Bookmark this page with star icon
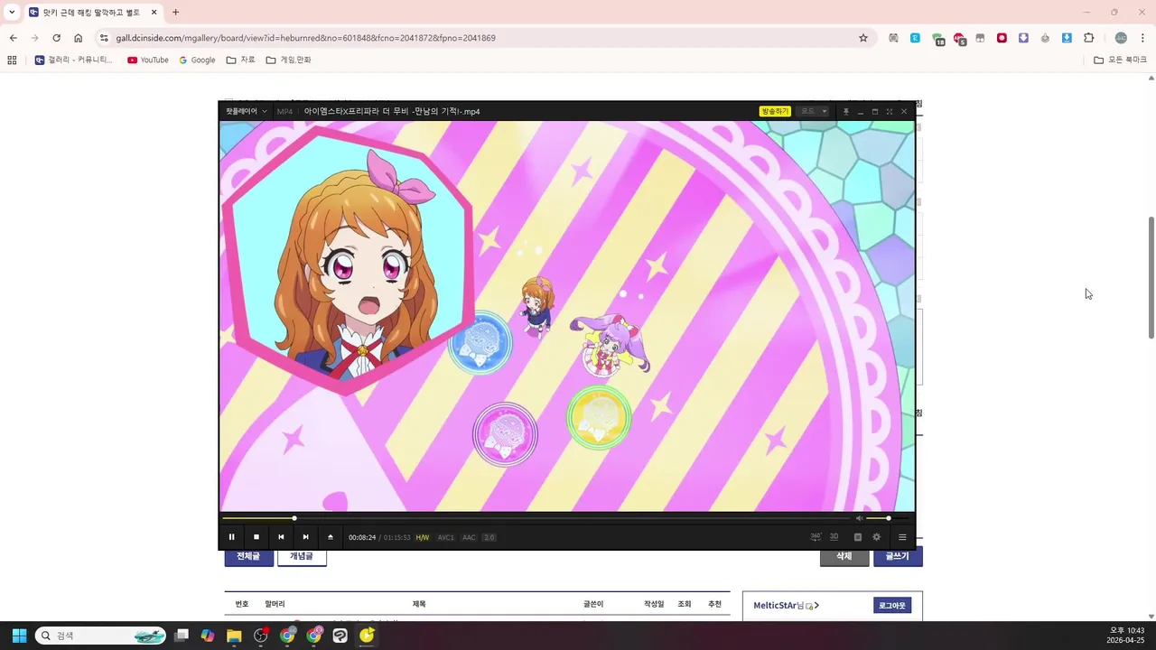 [x=863, y=38]
